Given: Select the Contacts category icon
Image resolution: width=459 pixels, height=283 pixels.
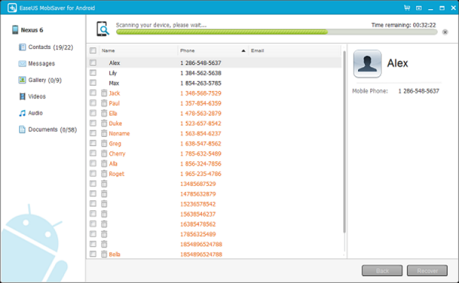Looking at the screenshot, I should (x=22, y=47).
